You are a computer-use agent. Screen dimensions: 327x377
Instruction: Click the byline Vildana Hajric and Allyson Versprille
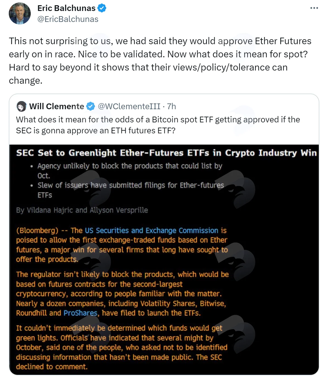pyautogui.click(x=82, y=210)
